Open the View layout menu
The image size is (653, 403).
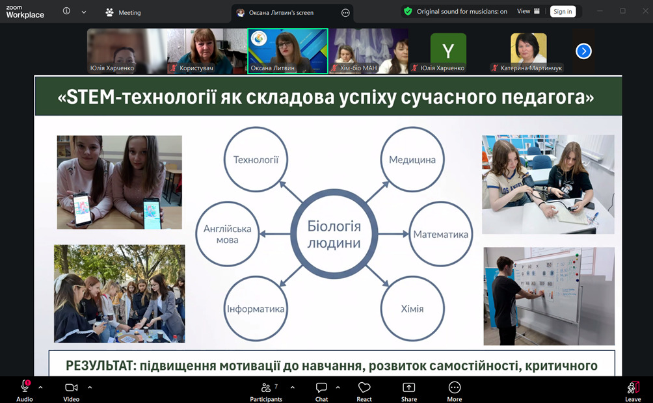[528, 12]
